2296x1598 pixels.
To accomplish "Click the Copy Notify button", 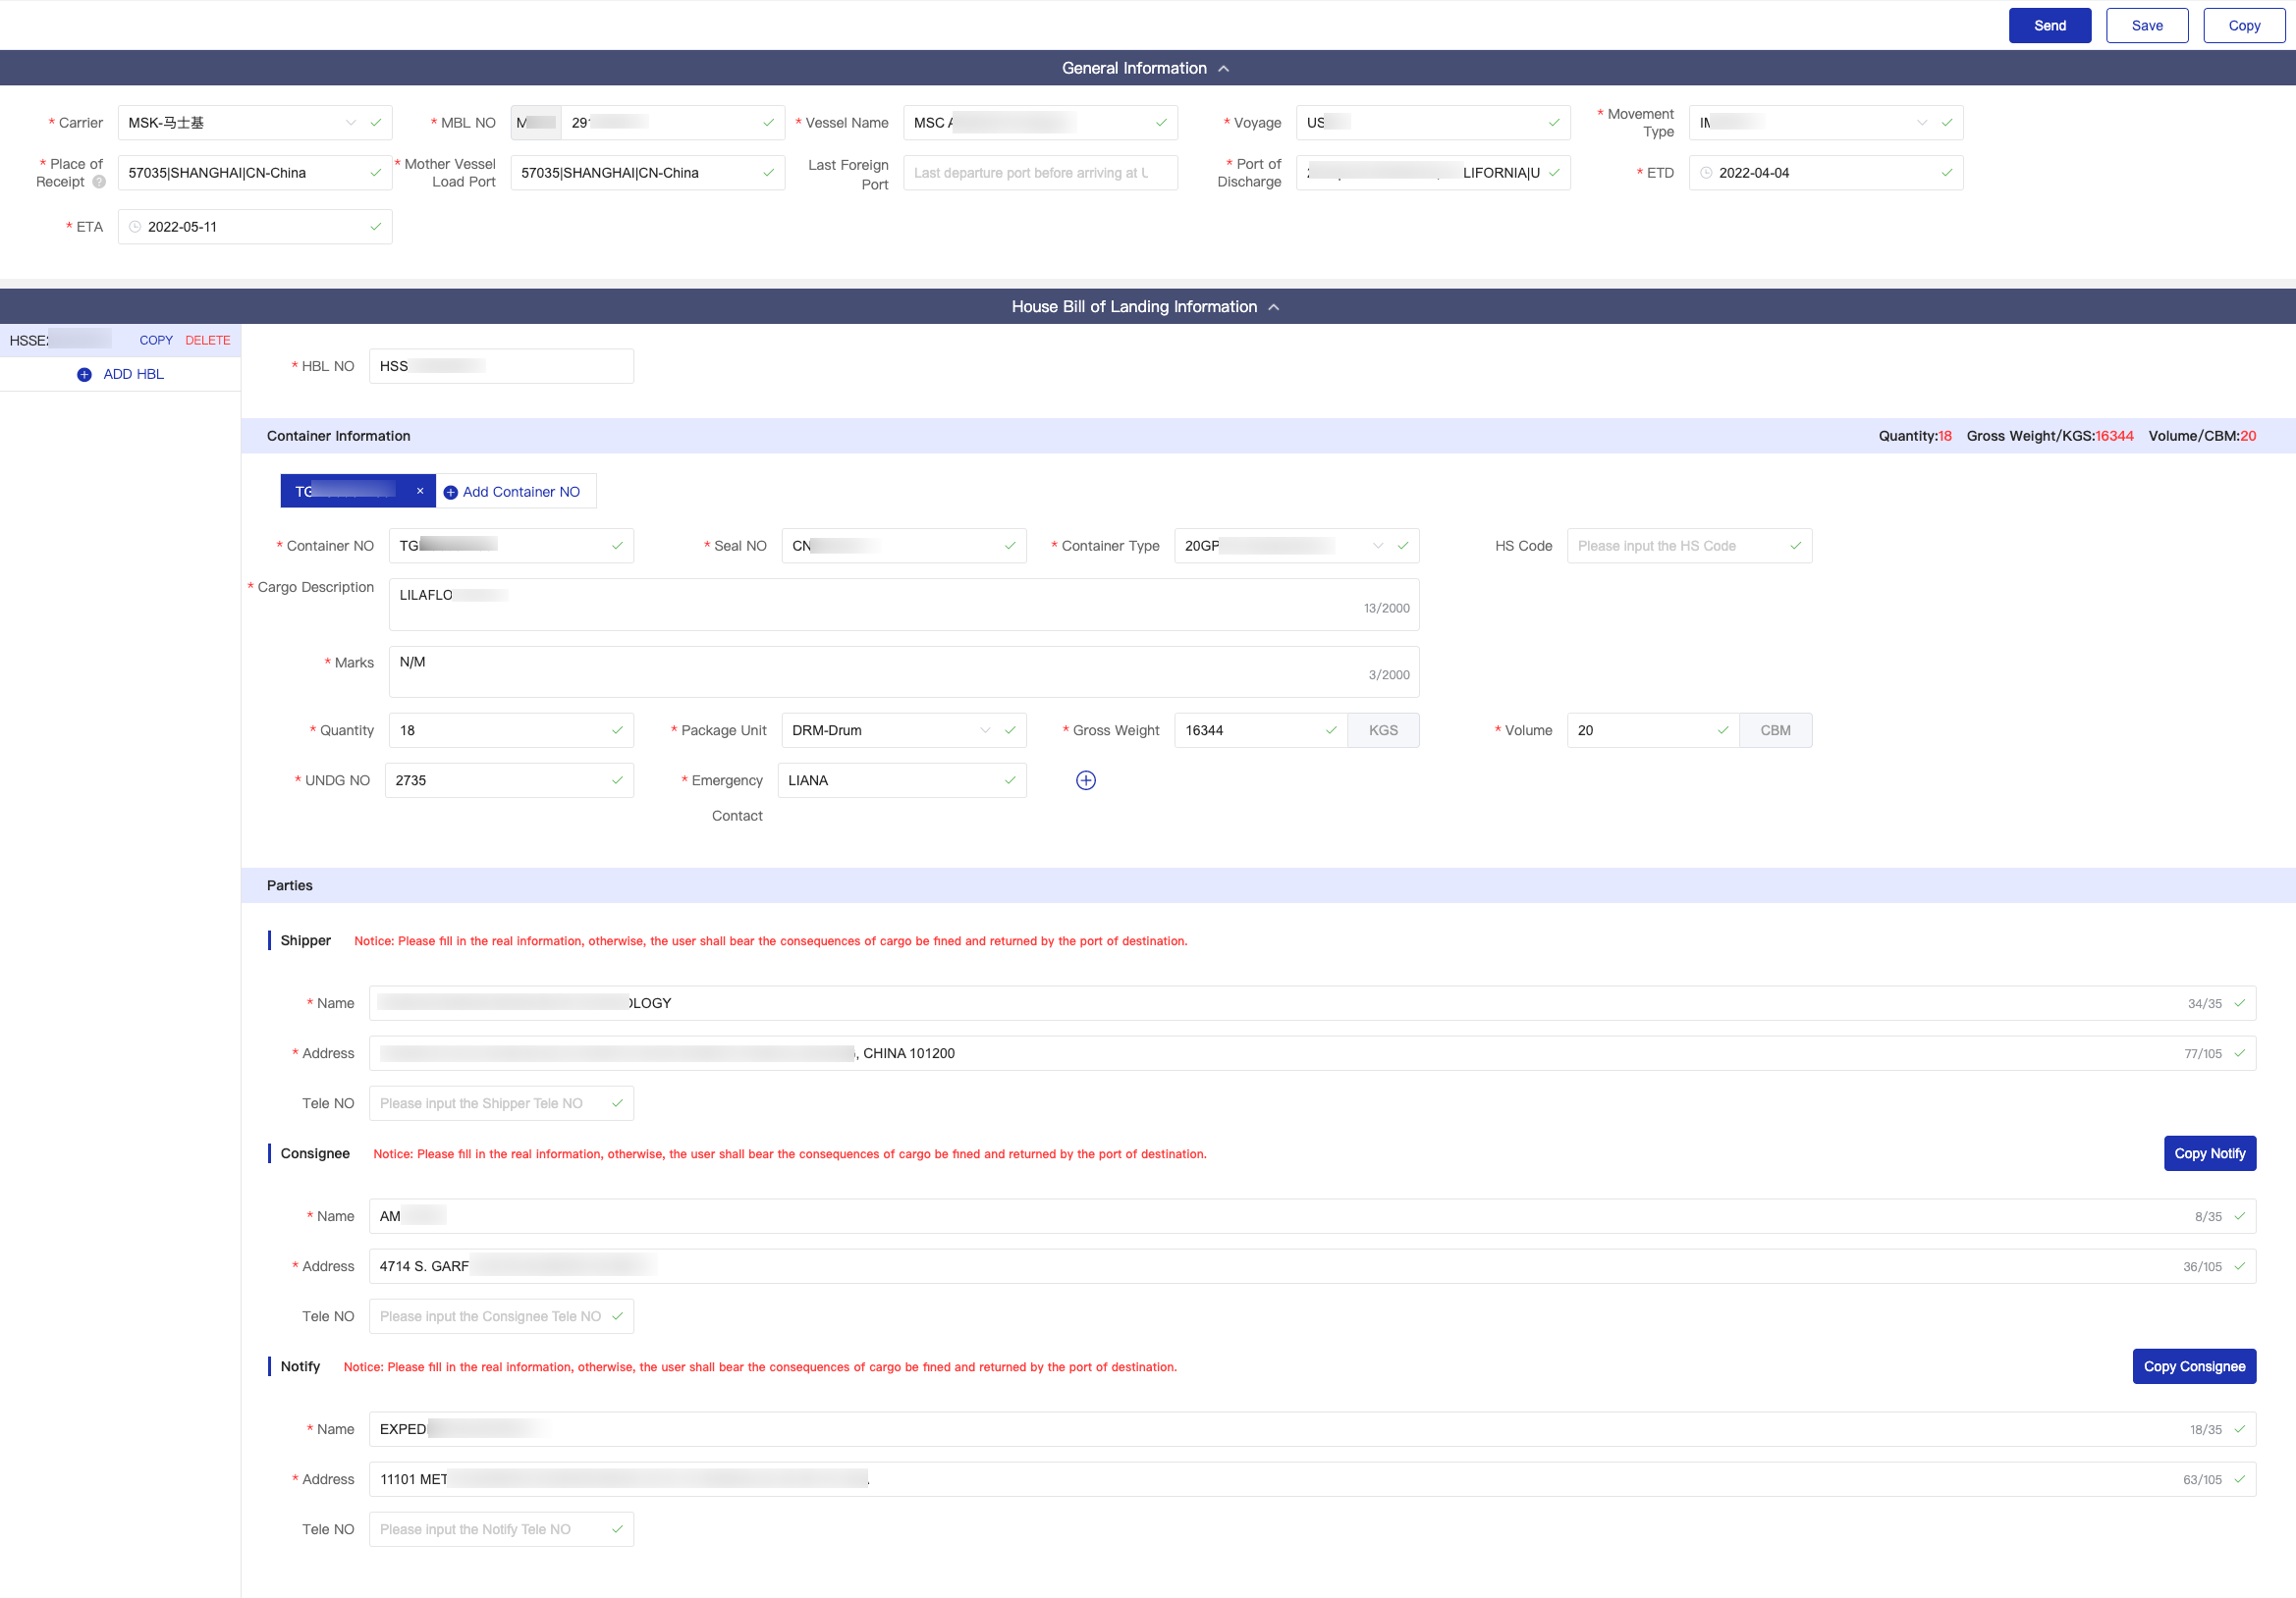I will [x=2208, y=1153].
